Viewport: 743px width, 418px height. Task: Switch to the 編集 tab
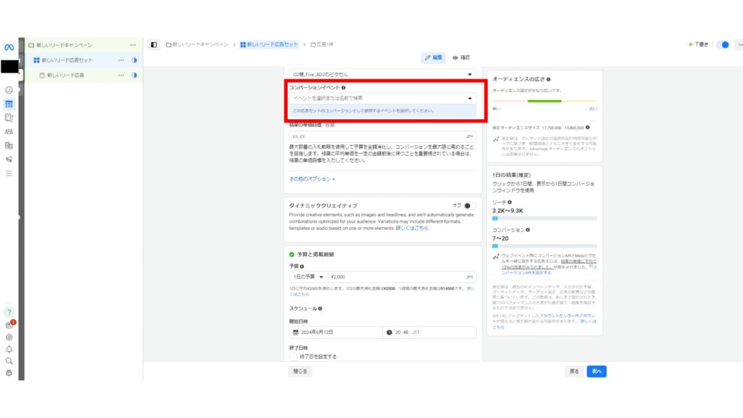pos(434,57)
